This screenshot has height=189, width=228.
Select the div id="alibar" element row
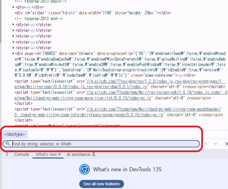(x=93, y=13)
